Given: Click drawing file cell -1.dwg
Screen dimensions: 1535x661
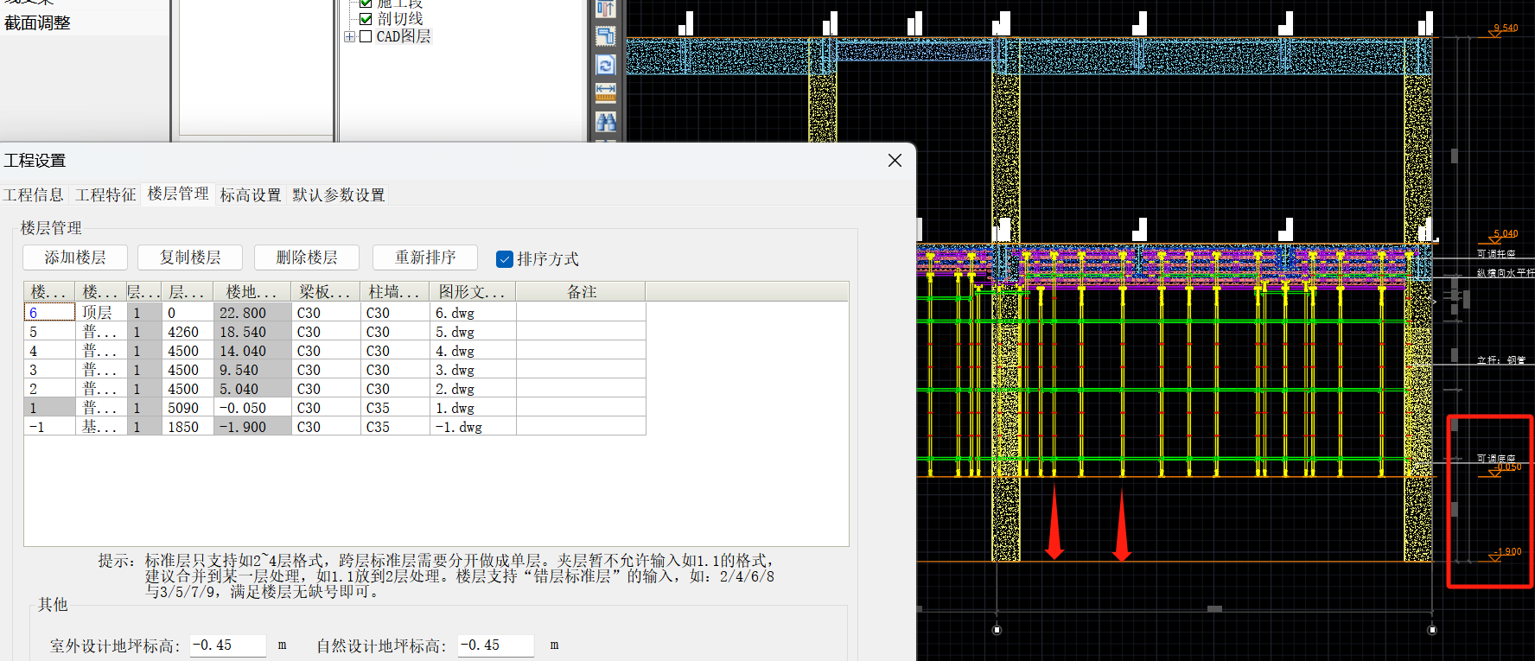Looking at the screenshot, I should (473, 426).
